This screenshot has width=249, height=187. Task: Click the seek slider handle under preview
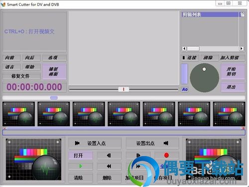124,89
